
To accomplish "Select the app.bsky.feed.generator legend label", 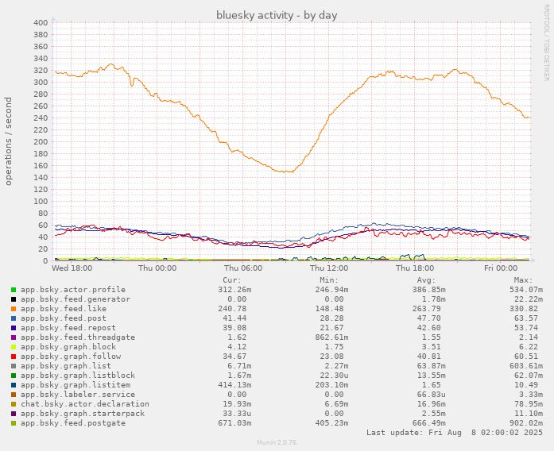I will (76, 299).
